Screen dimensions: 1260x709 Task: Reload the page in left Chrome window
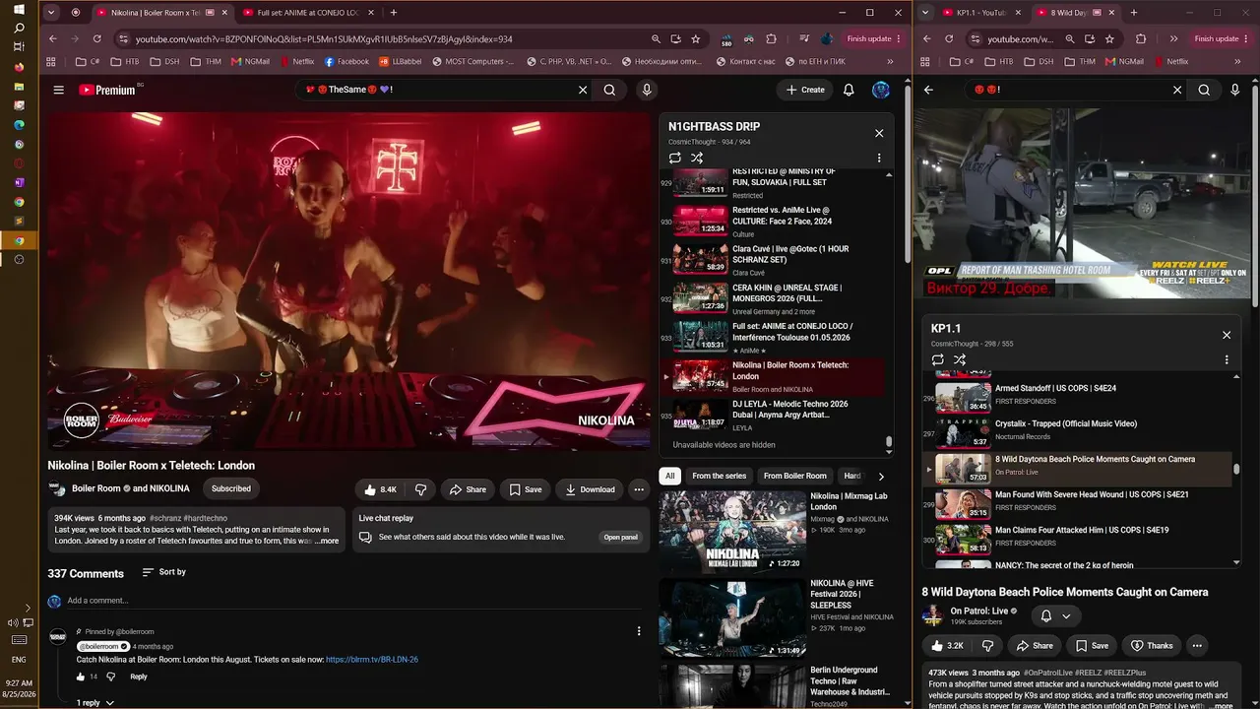click(96, 38)
